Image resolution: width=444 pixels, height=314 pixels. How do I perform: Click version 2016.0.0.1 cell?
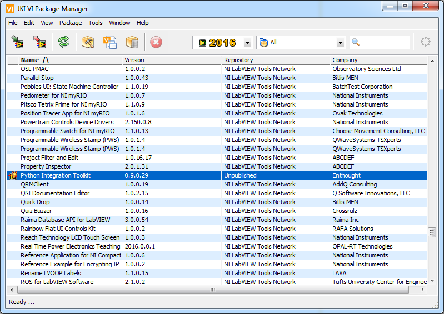point(172,246)
